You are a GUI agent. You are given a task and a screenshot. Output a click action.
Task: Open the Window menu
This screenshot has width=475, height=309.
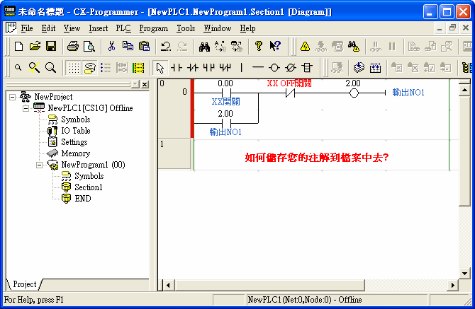[x=217, y=28]
